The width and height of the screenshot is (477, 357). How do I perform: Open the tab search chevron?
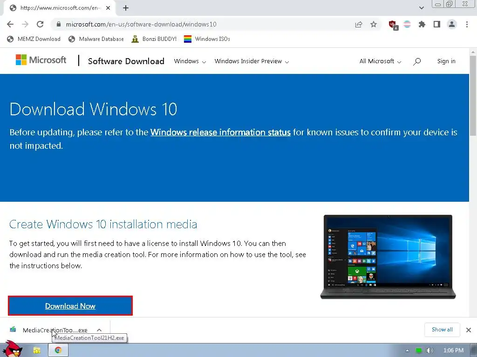(x=421, y=8)
